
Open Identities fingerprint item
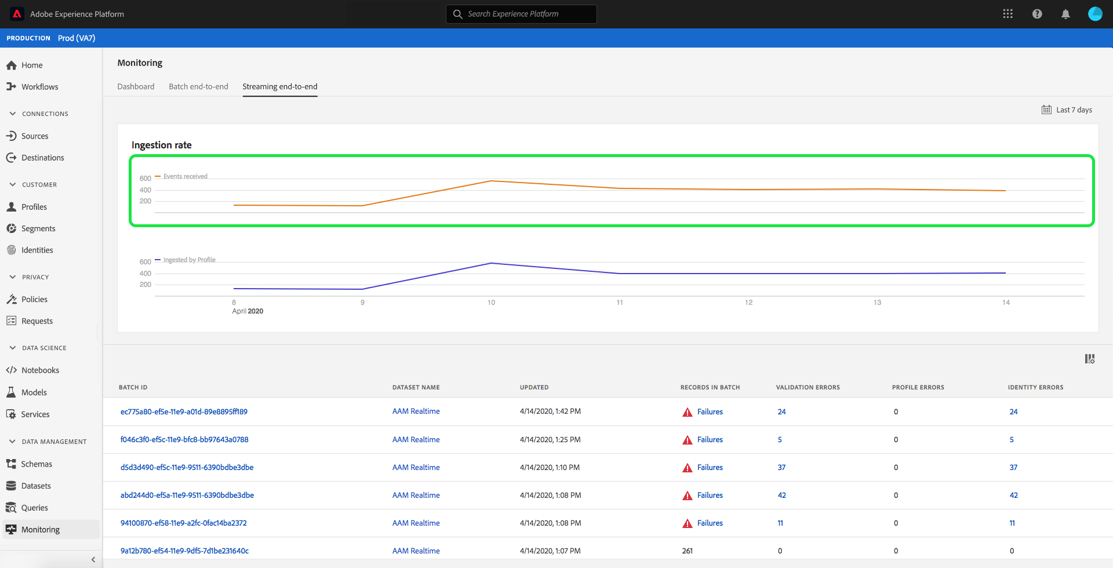point(37,250)
